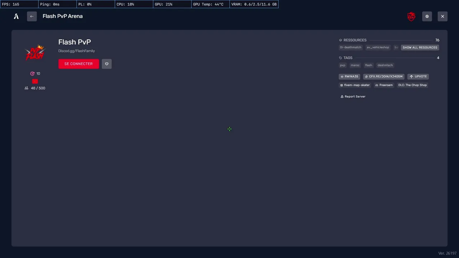Click the fivem-map-skater map chip

pyautogui.click(x=355, y=85)
